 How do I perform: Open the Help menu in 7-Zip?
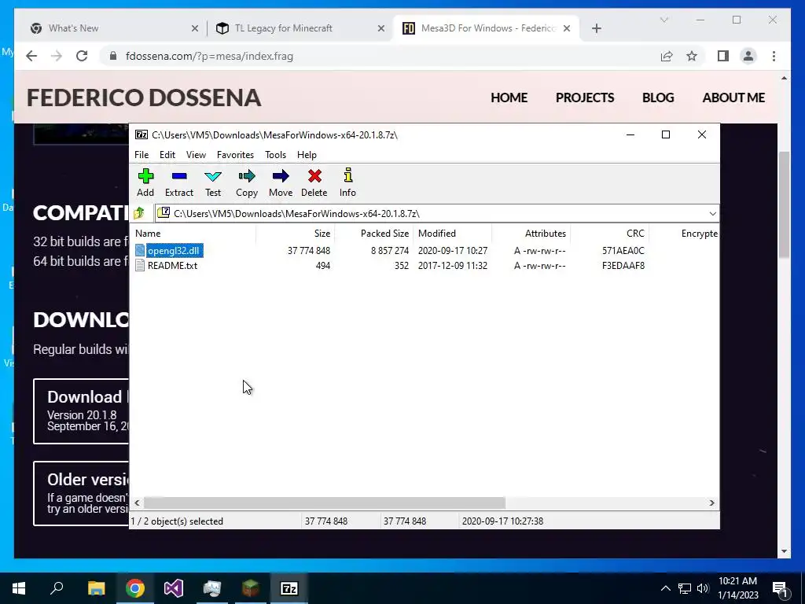(307, 155)
